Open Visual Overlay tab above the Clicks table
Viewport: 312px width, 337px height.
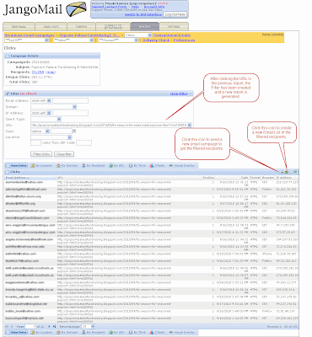(182, 166)
